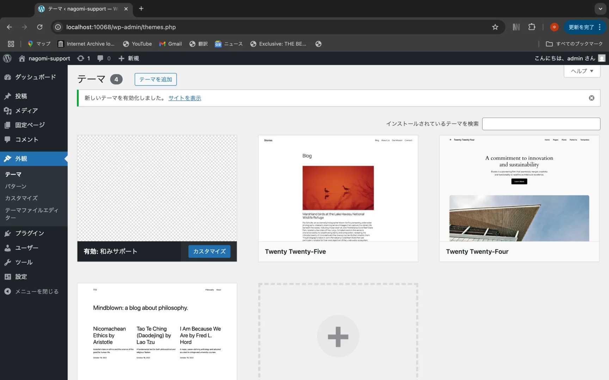The image size is (609, 380).
Task: Follow the サイトを表示 link
Action: (x=185, y=98)
